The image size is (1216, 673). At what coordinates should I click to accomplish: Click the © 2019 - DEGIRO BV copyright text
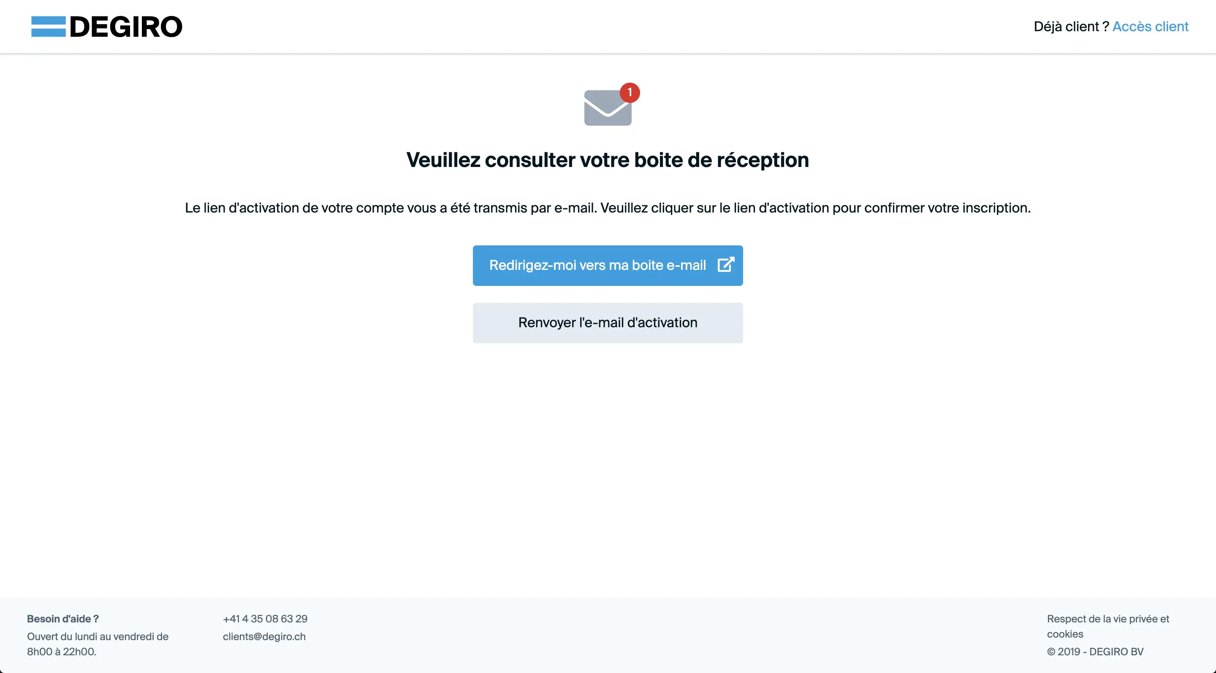(x=1095, y=651)
